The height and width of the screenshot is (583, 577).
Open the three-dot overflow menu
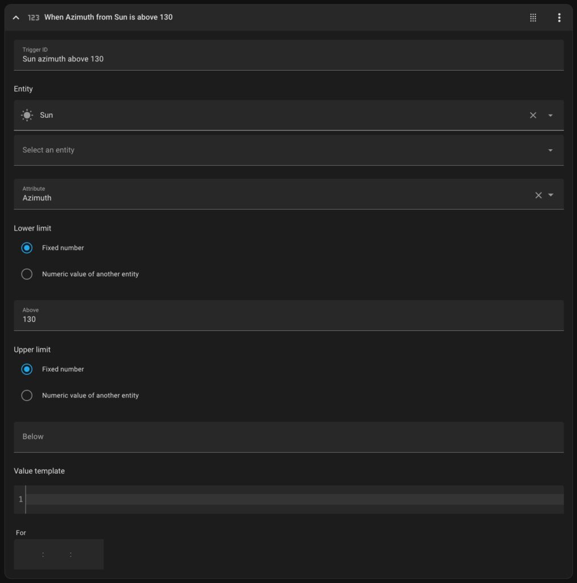559,18
